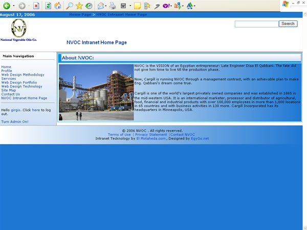Viewport: 307px width, 230px height.
Task: Open Web Design Technology navigation item
Action: (x=21, y=86)
